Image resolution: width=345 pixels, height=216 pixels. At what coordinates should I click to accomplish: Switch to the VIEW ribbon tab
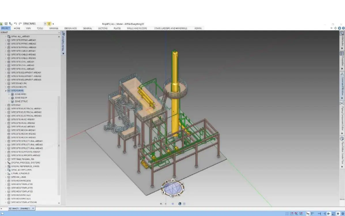(x=28, y=28)
